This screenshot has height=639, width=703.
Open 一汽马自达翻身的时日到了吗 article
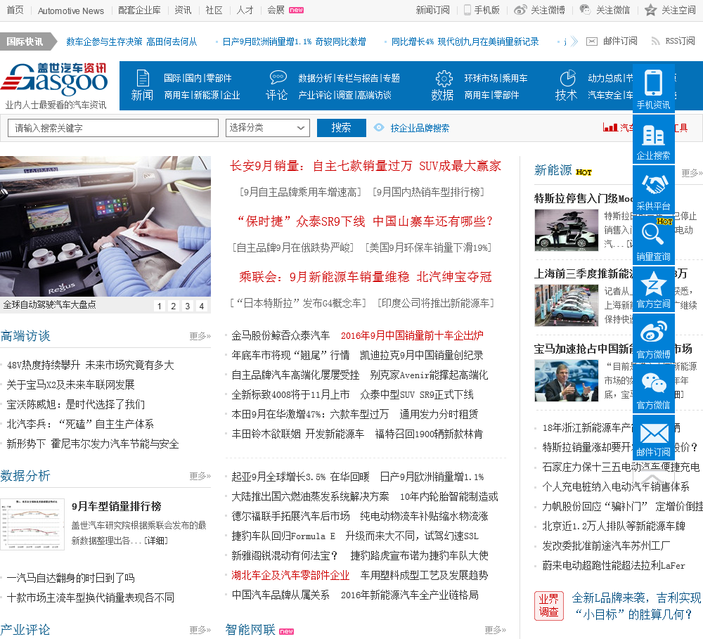[x=70, y=578]
